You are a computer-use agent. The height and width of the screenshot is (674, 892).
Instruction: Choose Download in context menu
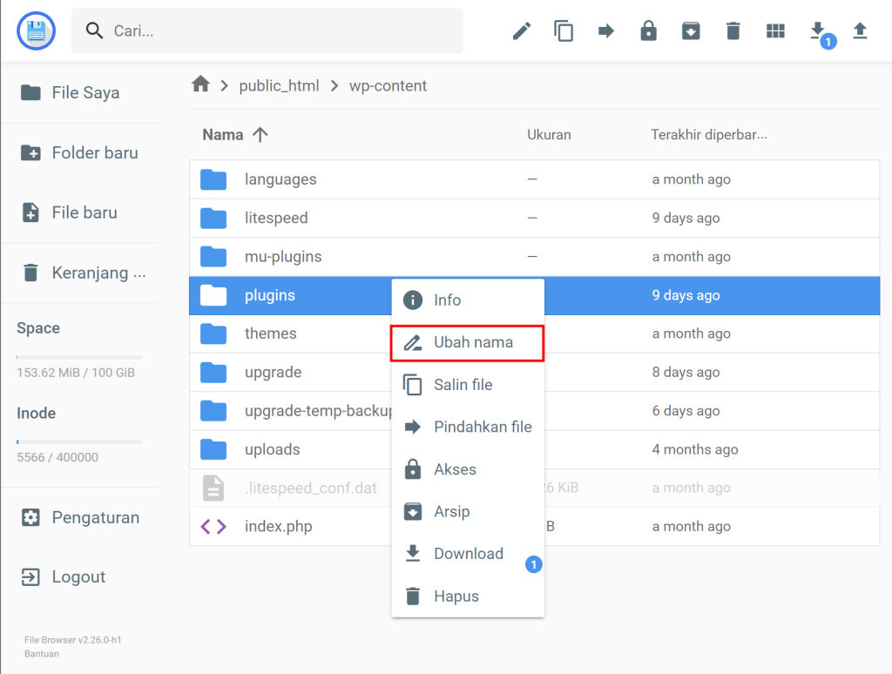coord(468,554)
